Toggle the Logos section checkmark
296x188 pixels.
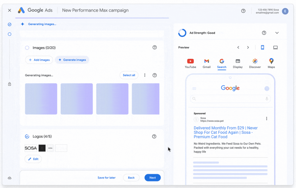pyautogui.click(x=27, y=136)
